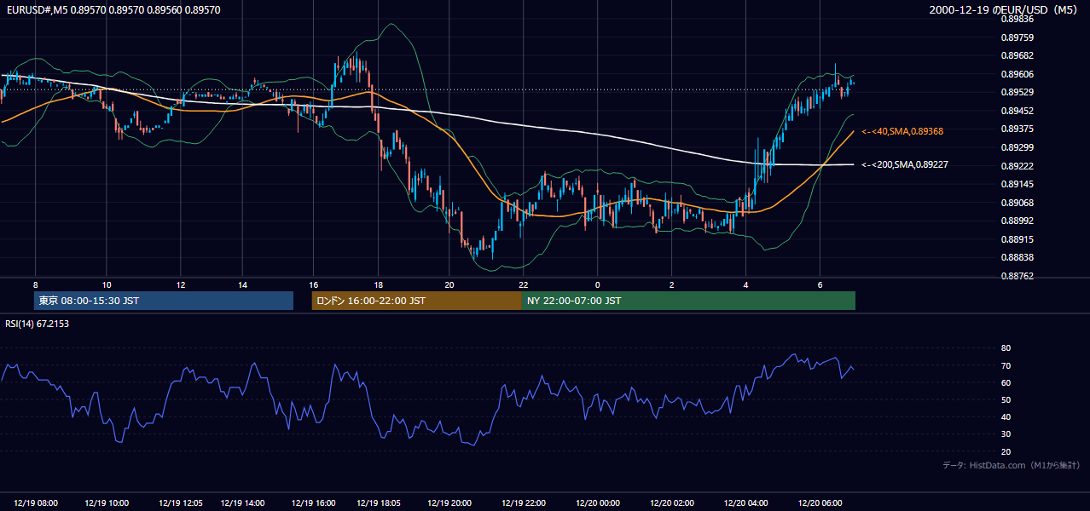Click price axis label 0.89145
This screenshot has height=511, width=1090.
point(1017,184)
